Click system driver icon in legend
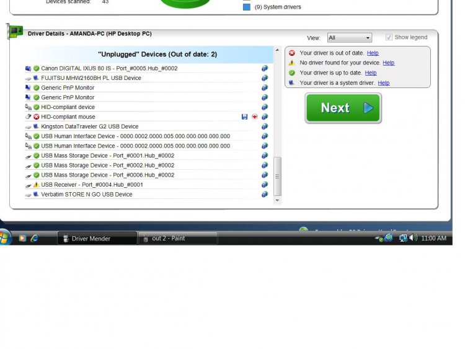 coord(292,82)
